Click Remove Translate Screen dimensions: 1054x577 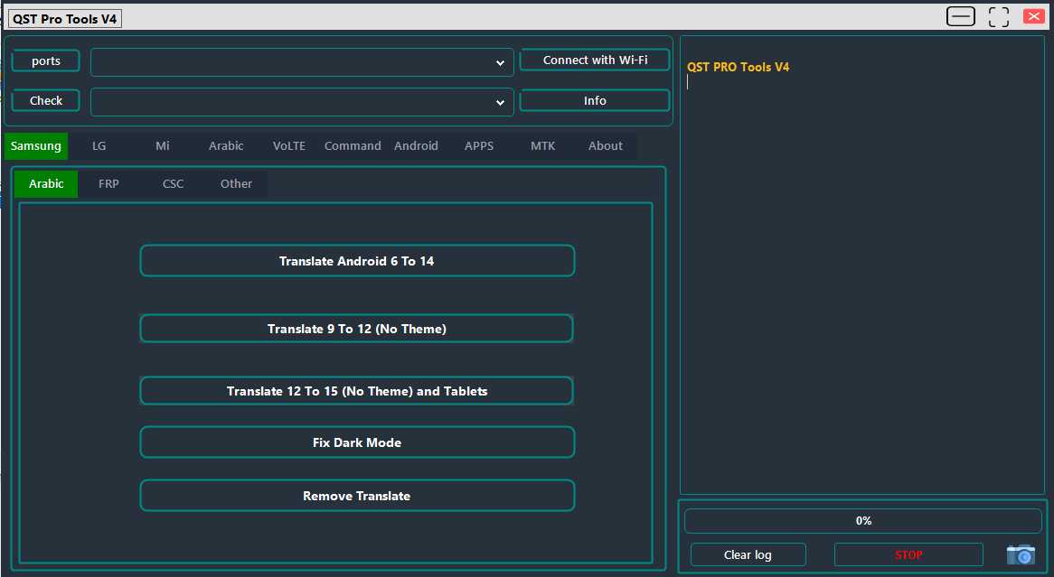(x=357, y=495)
